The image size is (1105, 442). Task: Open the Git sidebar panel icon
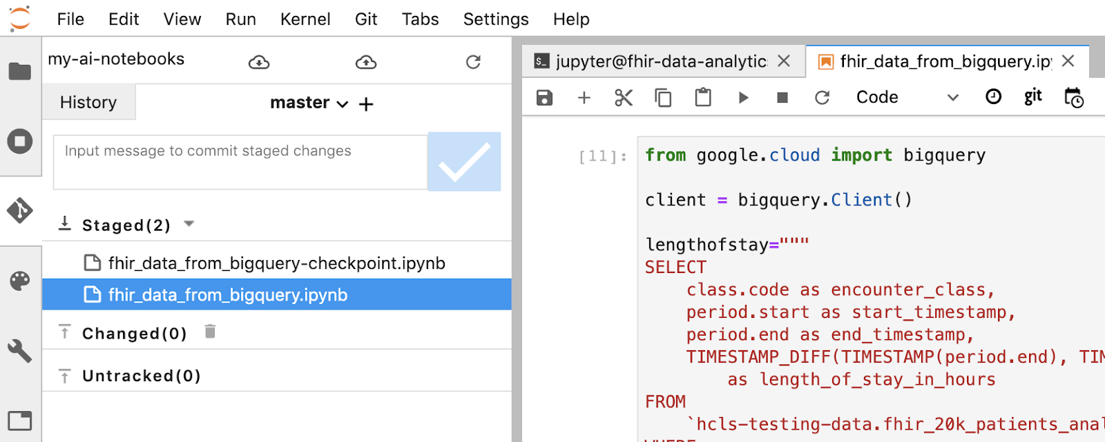pyautogui.click(x=20, y=210)
